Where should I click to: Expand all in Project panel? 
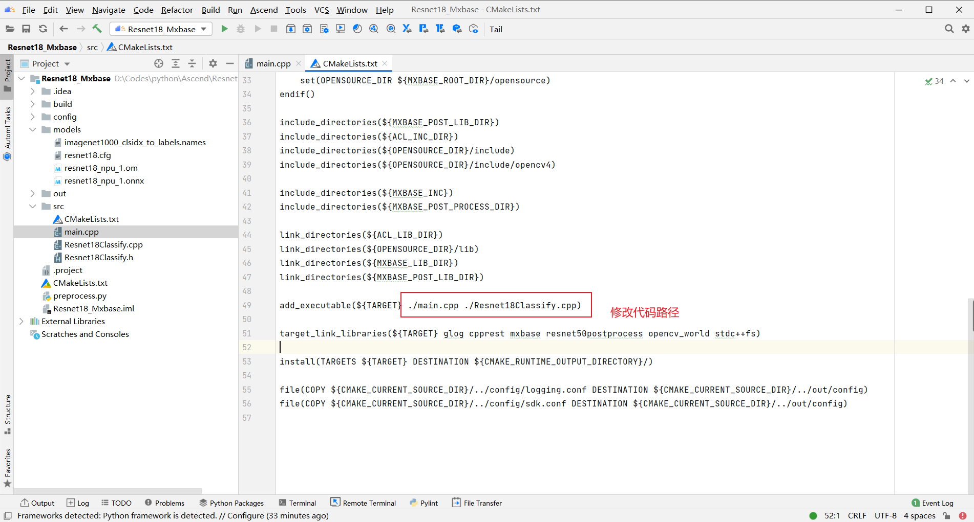coord(176,63)
